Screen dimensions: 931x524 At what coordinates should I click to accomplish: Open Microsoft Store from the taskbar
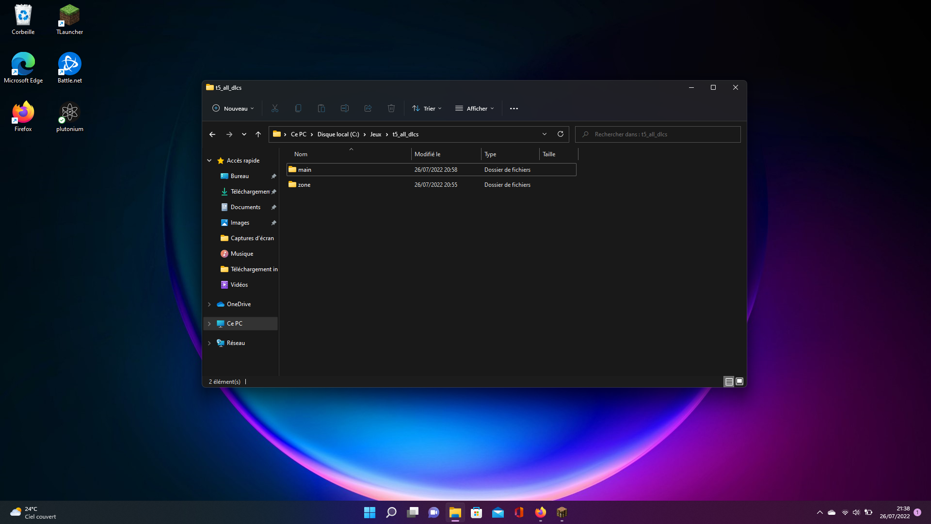(476, 512)
